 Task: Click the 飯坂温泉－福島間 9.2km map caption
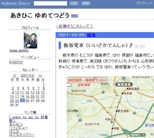(87, 80)
